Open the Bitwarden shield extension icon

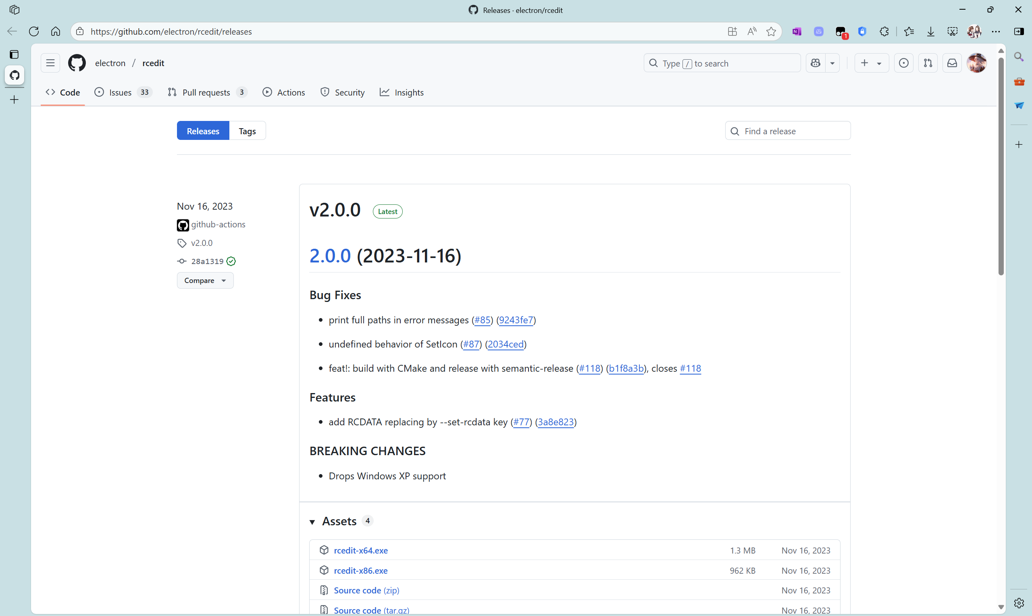click(862, 31)
